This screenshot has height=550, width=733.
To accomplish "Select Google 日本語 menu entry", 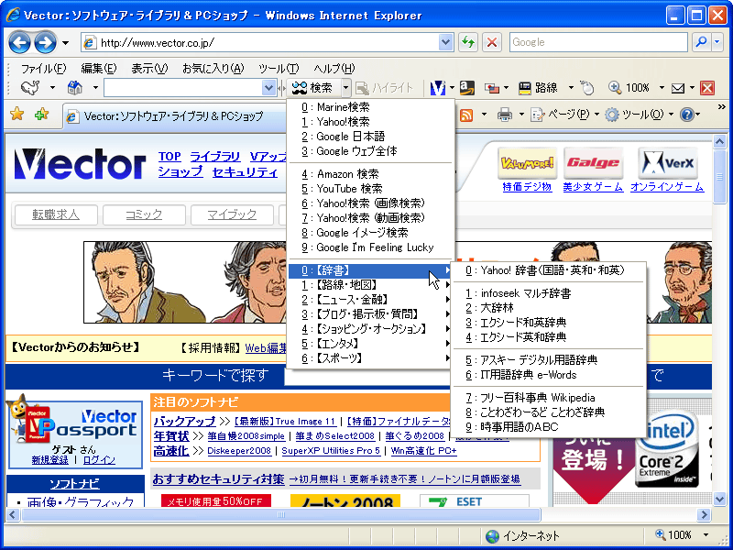I will (370, 136).
